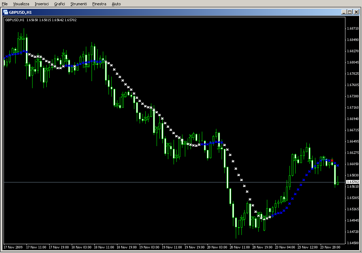The width and height of the screenshot is (362, 253).
Task: Open the Inserisci menu
Action: [42, 4]
